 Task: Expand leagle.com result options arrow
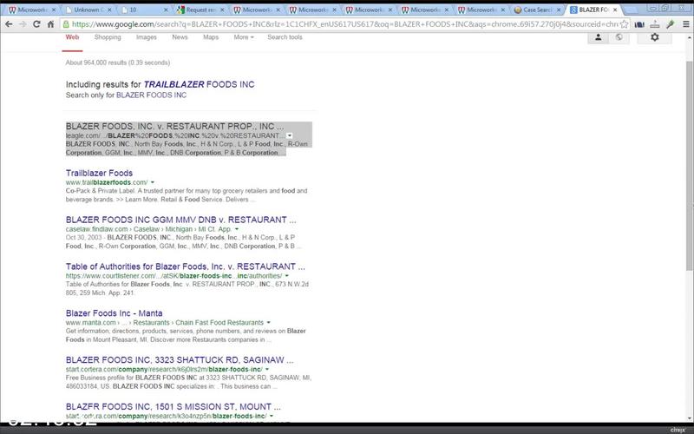tap(290, 135)
